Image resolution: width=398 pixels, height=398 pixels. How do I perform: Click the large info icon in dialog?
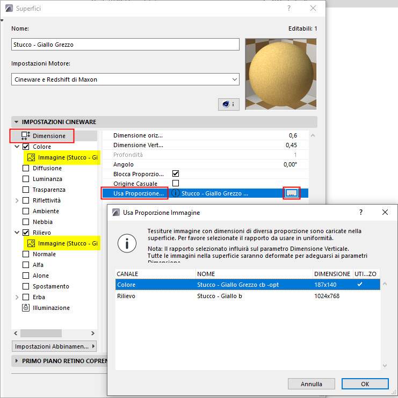click(127, 243)
